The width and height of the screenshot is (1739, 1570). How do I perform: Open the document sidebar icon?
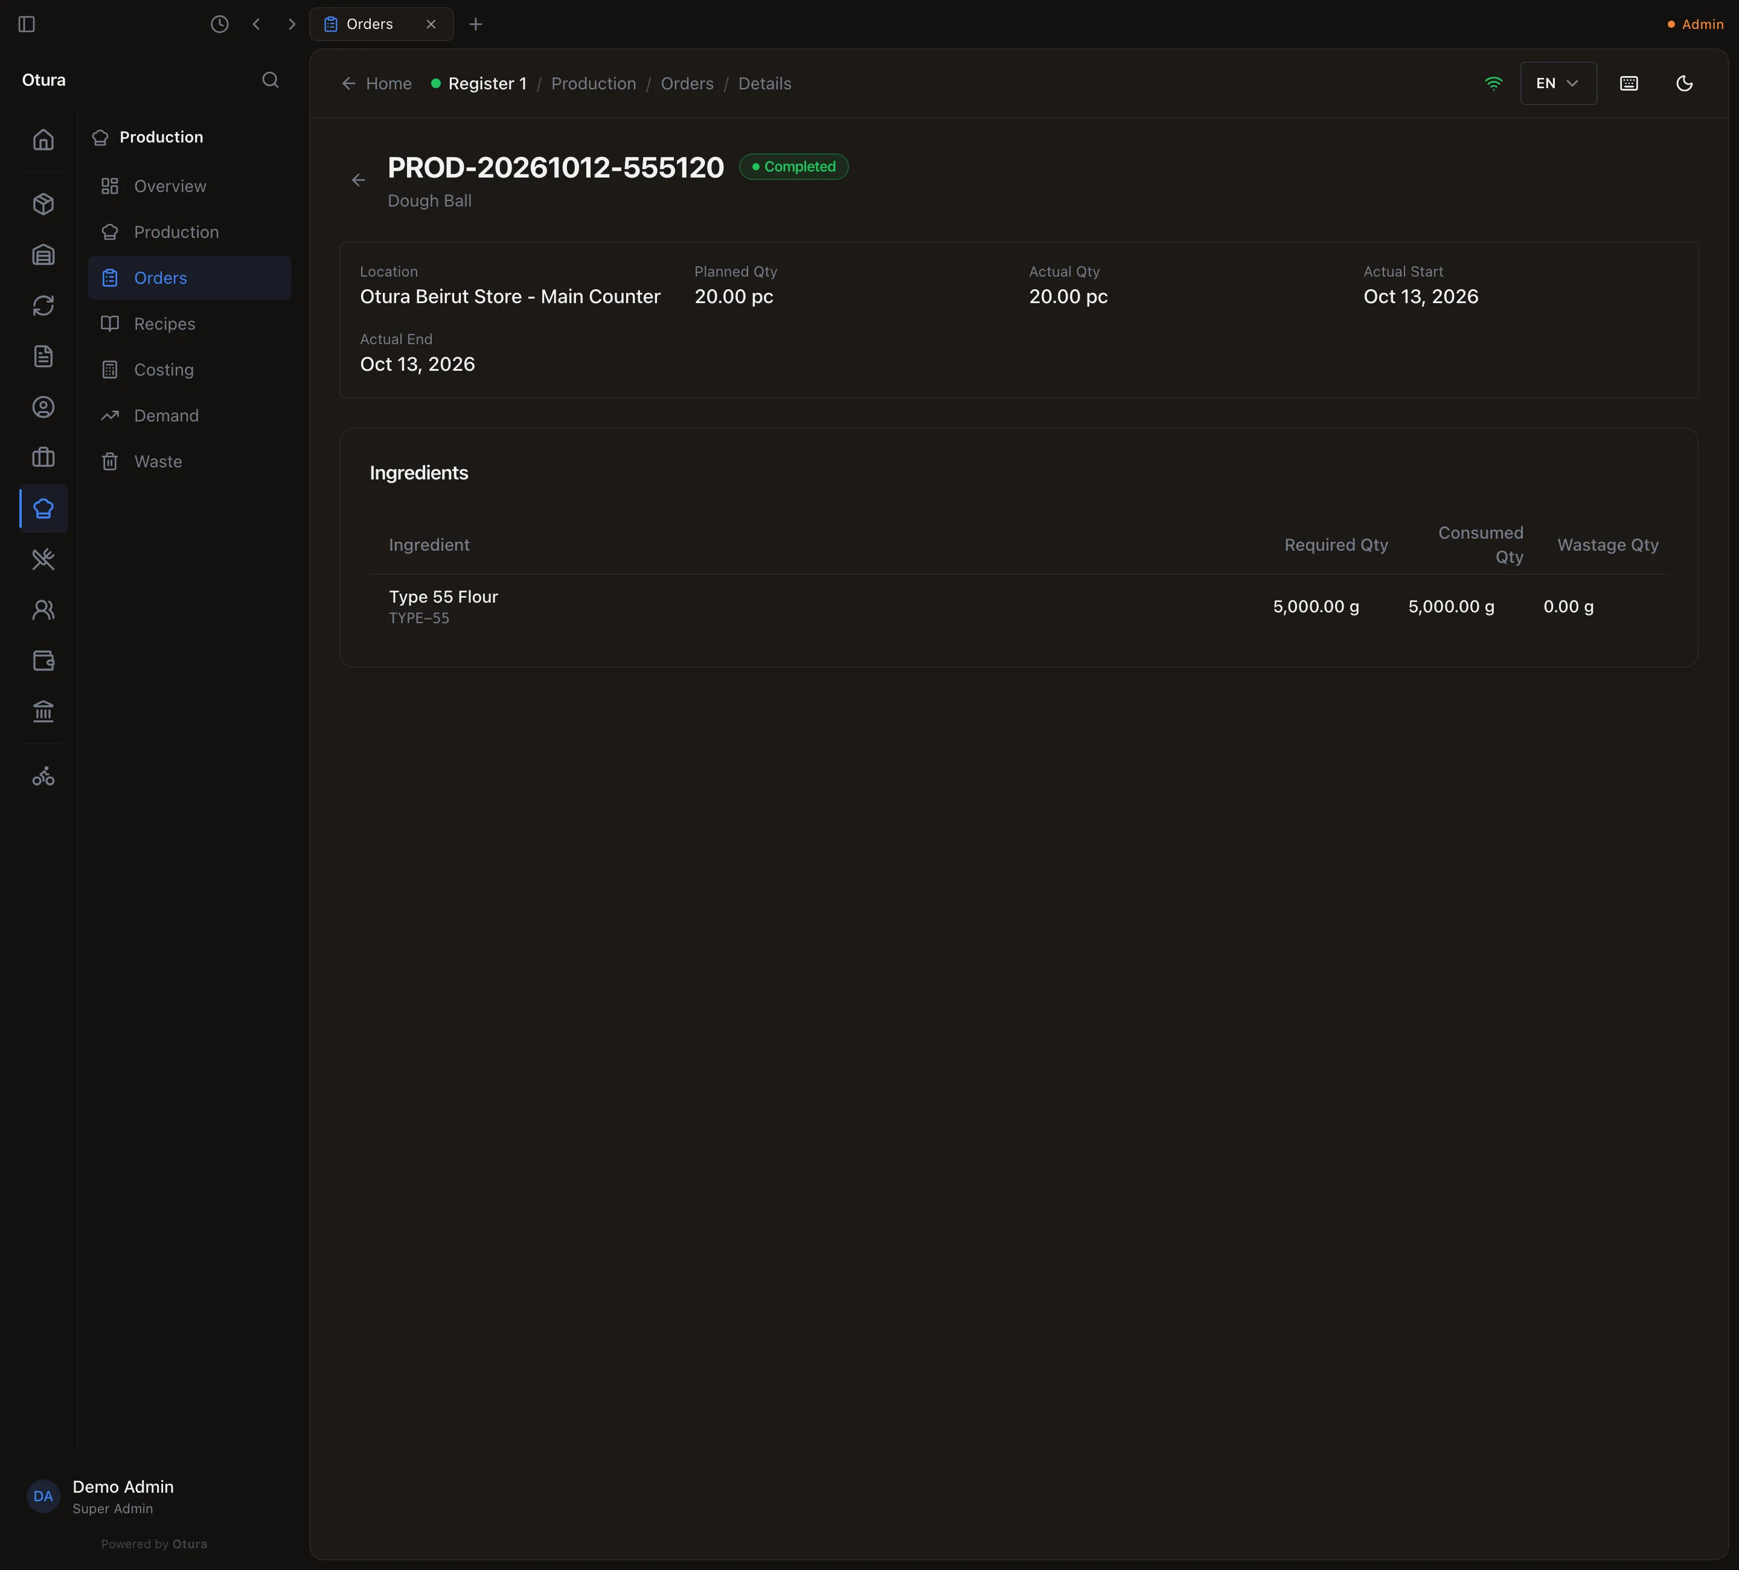pos(43,356)
